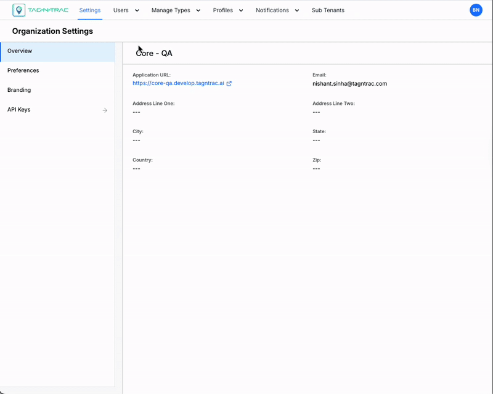
Task: Expand the Profiles dropdown chevron
Action: tap(241, 10)
